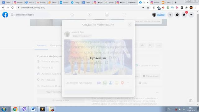The image size is (199, 112).
Task: Switch to the 4 непр browser tab
Action: coord(166,2)
